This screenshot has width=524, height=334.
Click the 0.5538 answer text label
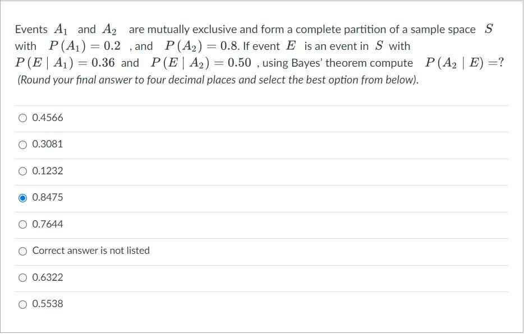click(48, 304)
